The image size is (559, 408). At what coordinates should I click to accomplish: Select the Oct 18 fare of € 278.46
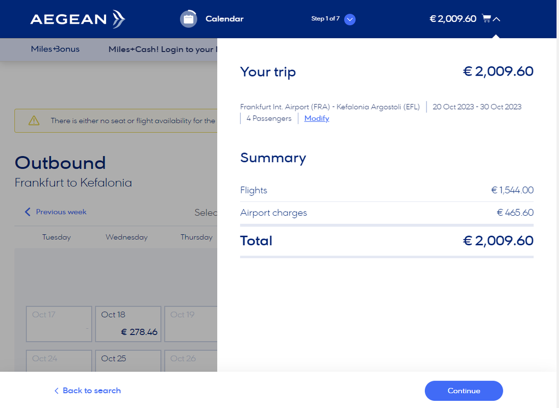pos(128,324)
